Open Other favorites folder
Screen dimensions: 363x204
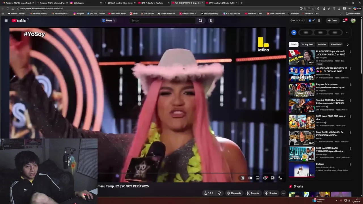tap(353, 13)
